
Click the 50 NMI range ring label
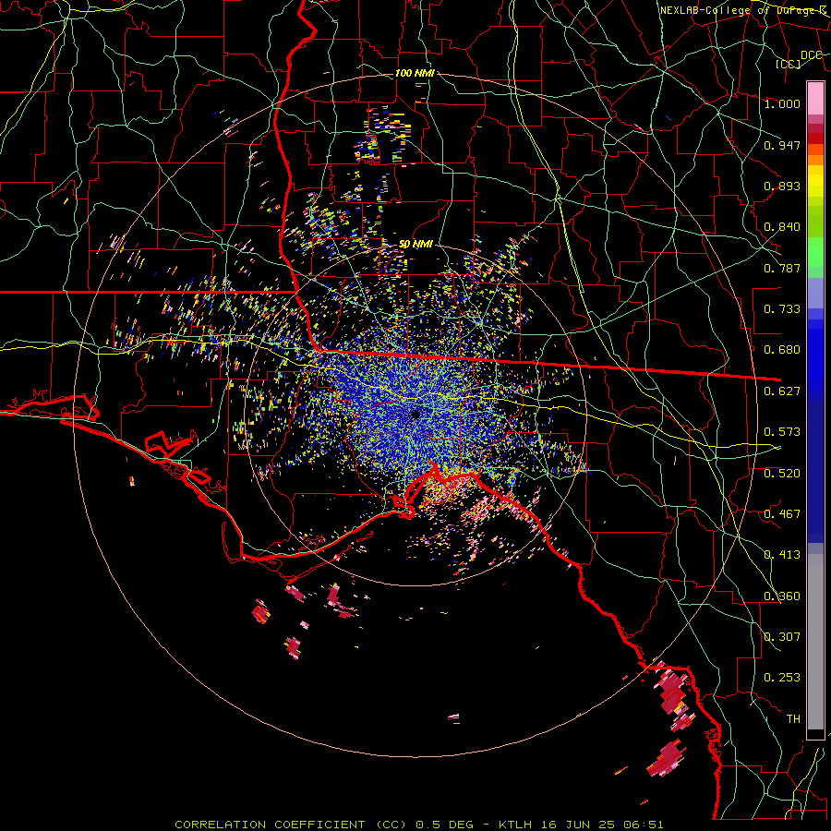point(415,245)
